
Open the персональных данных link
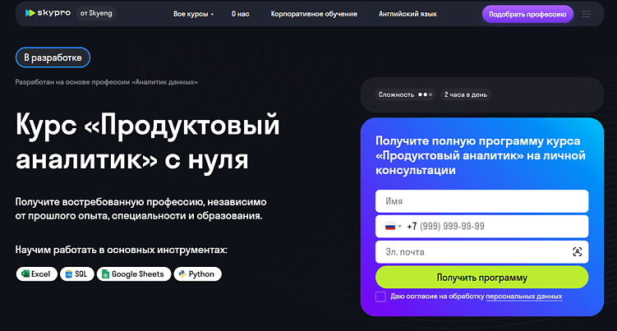pos(523,297)
